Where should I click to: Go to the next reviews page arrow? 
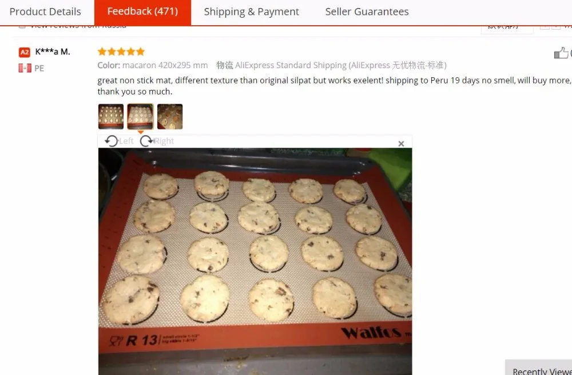556,27
